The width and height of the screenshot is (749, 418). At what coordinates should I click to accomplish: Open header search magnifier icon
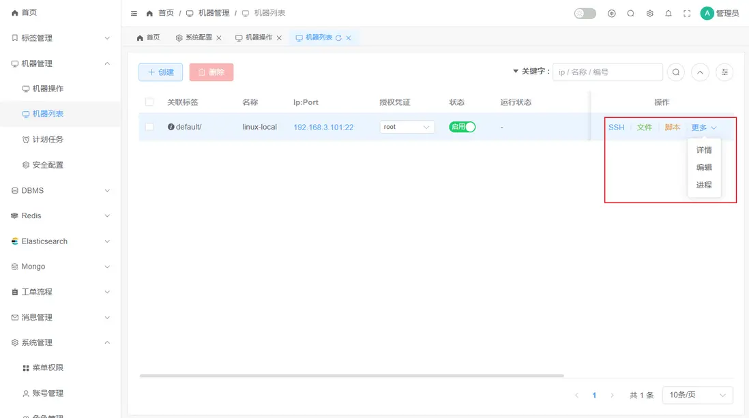630,14
